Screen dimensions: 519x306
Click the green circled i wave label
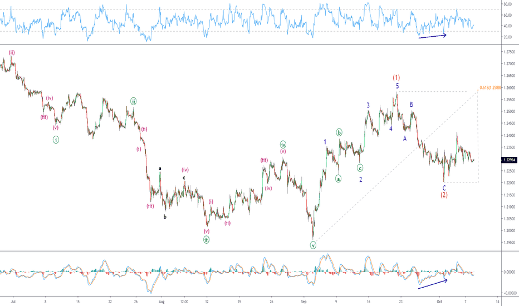pos(56,140)
